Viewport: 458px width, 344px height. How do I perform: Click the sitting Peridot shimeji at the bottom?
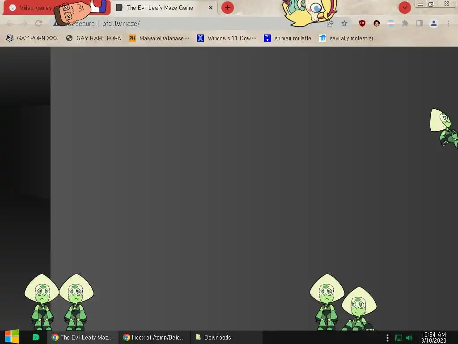[x=359, y=309]
